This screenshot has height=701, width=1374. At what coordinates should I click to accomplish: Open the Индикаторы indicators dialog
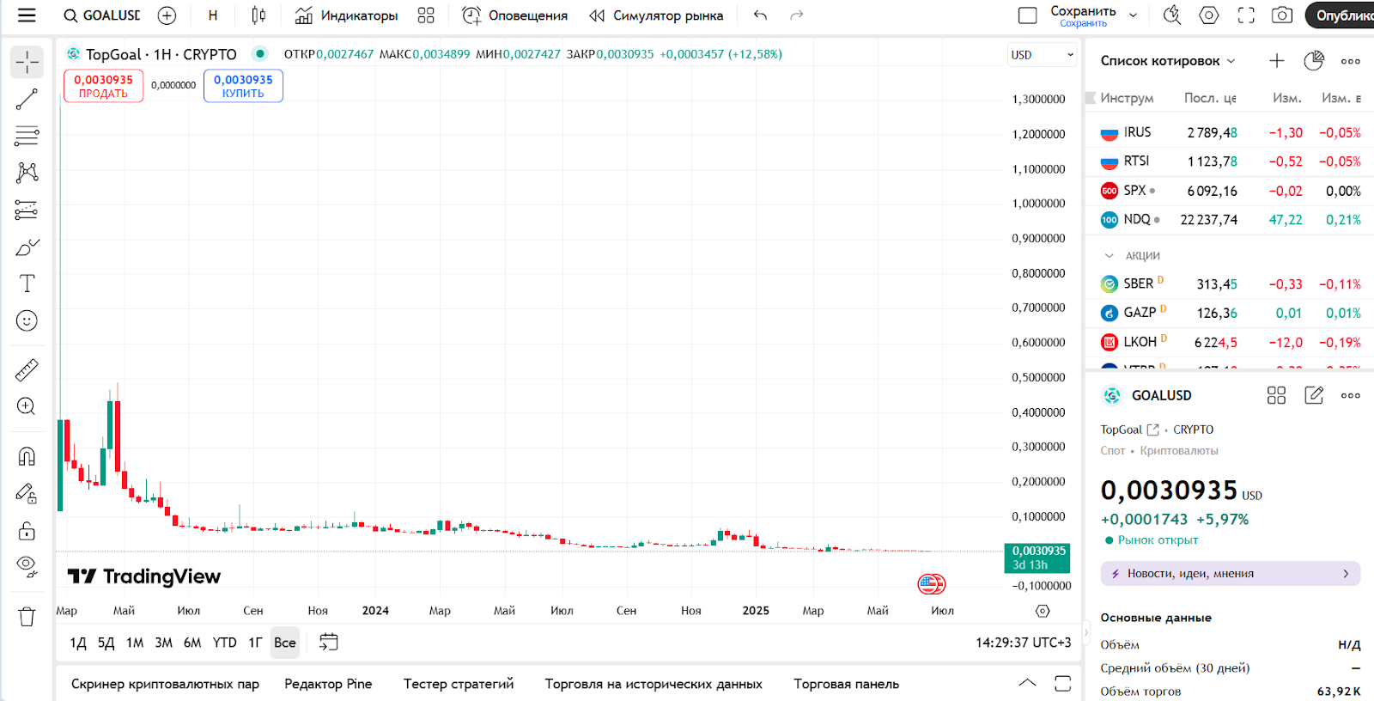pos(347,15)
